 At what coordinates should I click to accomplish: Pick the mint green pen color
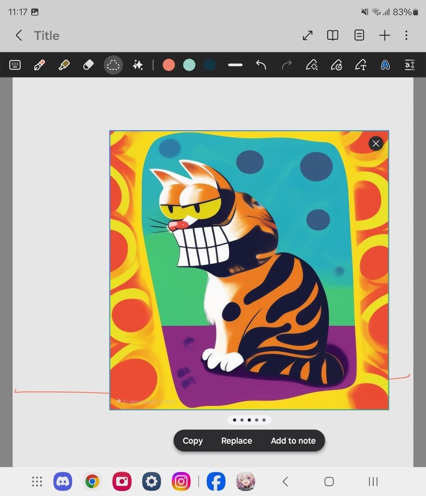tap(189, 65)
